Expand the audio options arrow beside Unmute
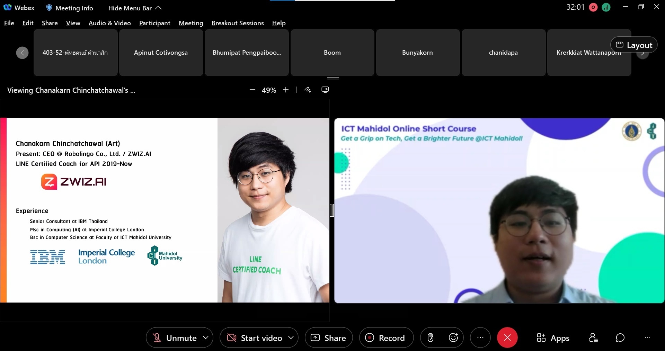665x351 pixels. 206,337
